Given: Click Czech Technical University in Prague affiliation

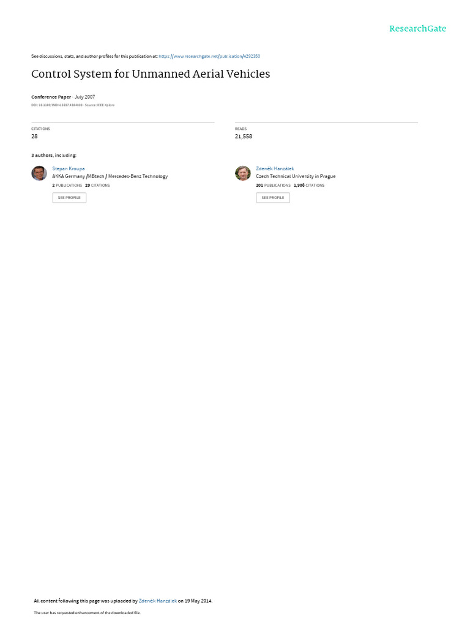Looking at the screenshot, I should [x=296, y=176].
